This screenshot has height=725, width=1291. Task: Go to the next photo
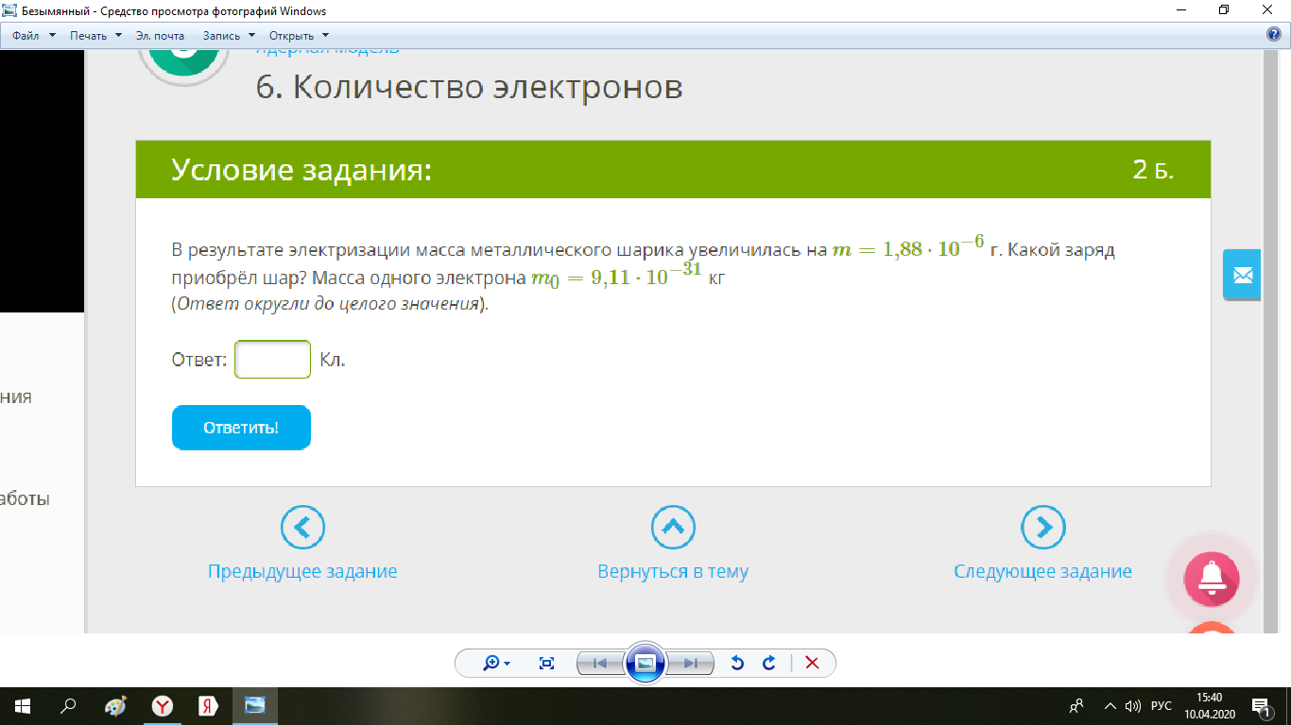point(691,664)
